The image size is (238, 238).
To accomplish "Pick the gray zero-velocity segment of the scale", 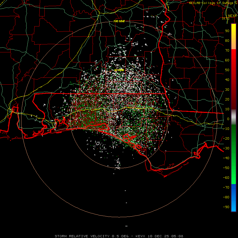I will point(234,117).
